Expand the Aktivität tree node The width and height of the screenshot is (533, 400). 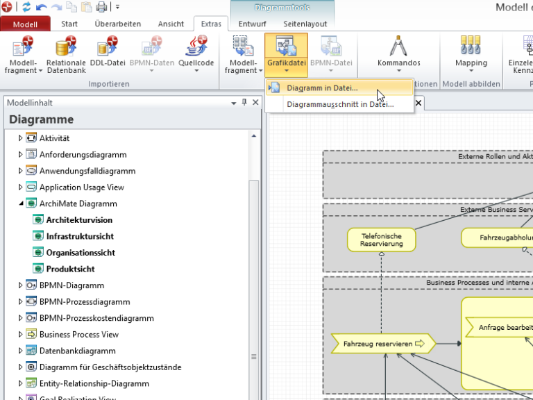20,138
